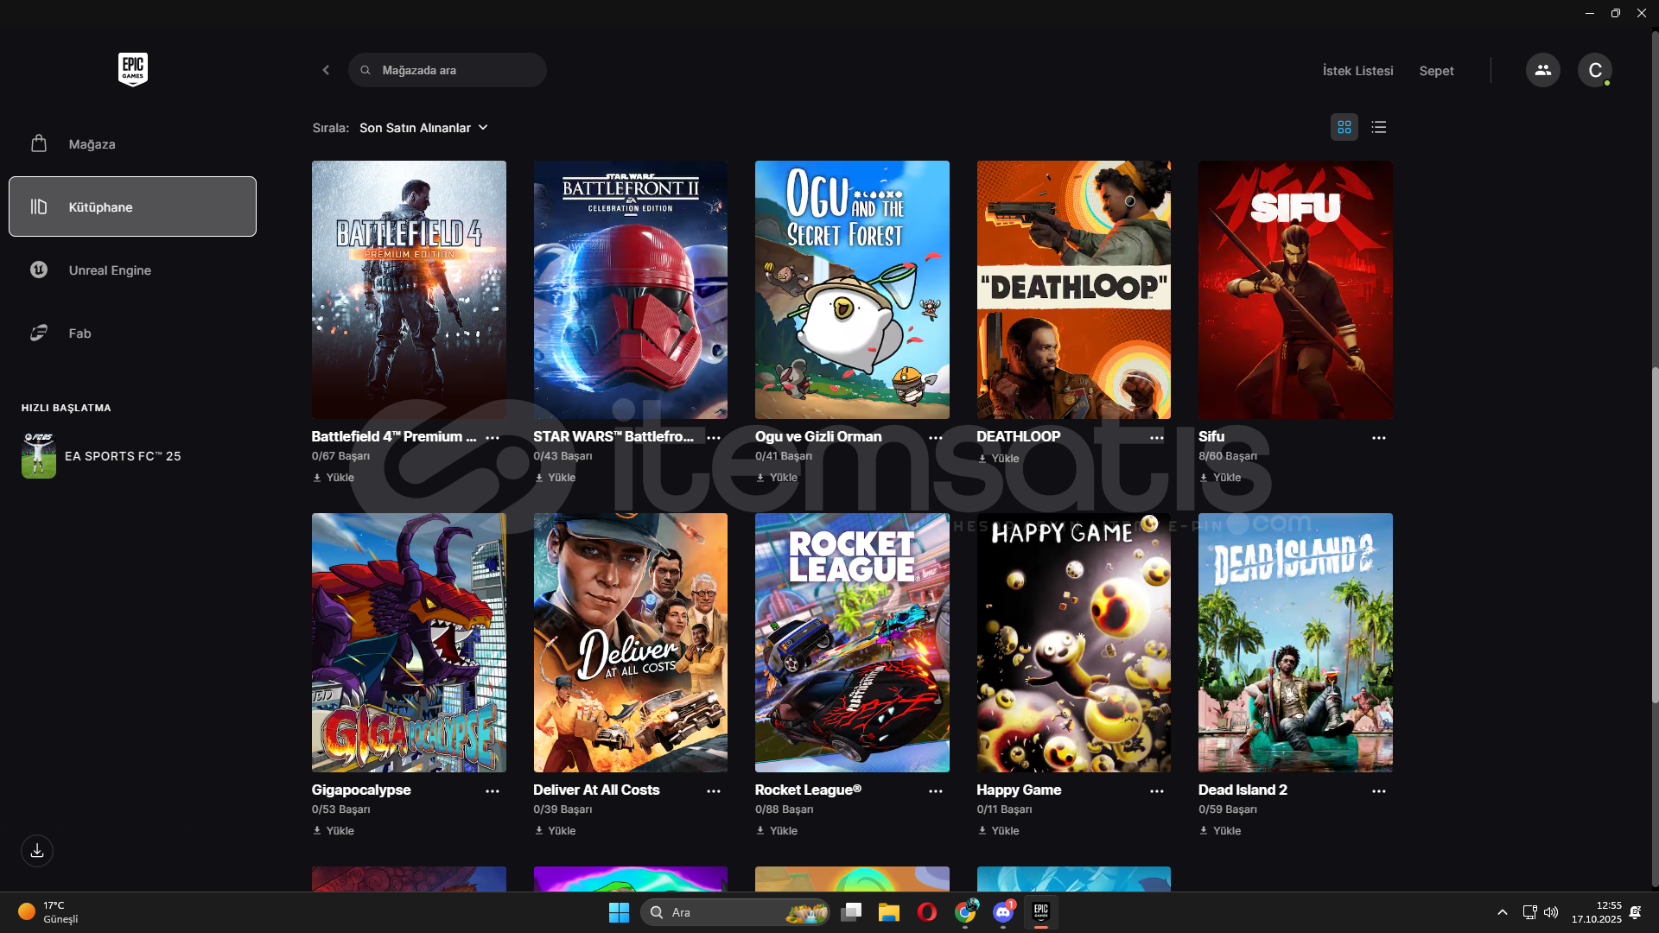Open three-dot menu for Rocket League
Screen dimensions: 1659x933
pos(935,791)
